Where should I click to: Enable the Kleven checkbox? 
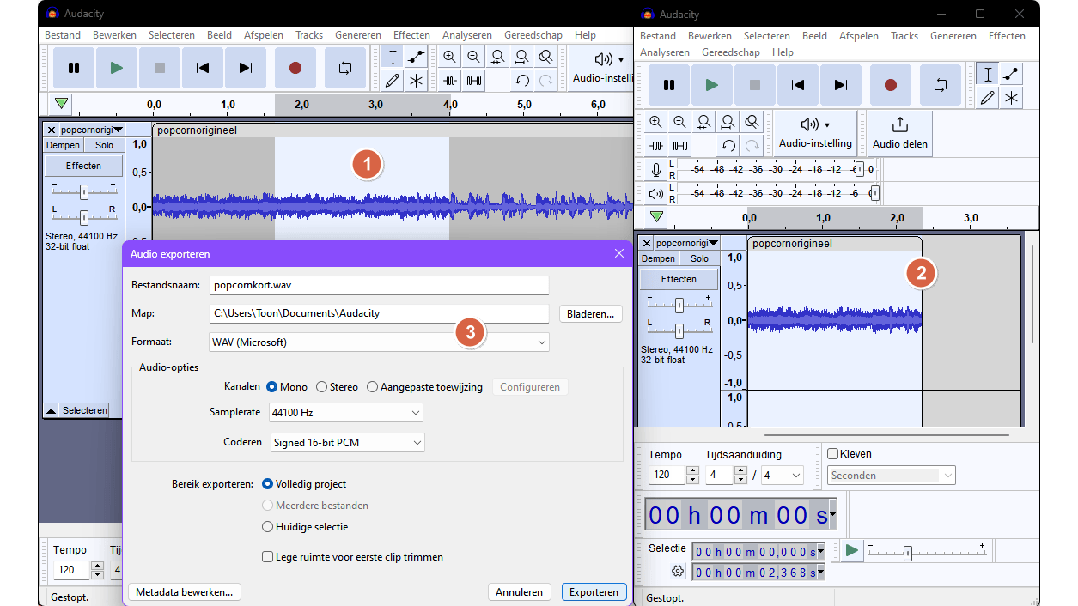click(x=832, y=453)
